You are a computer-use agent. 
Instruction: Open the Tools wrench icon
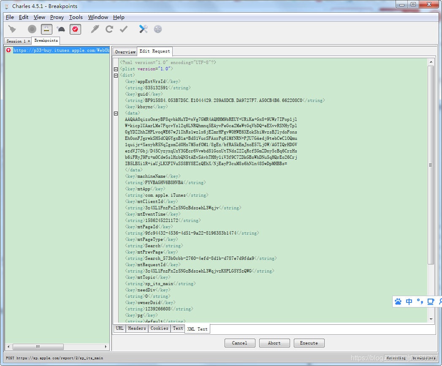click(x=144, y=29)
